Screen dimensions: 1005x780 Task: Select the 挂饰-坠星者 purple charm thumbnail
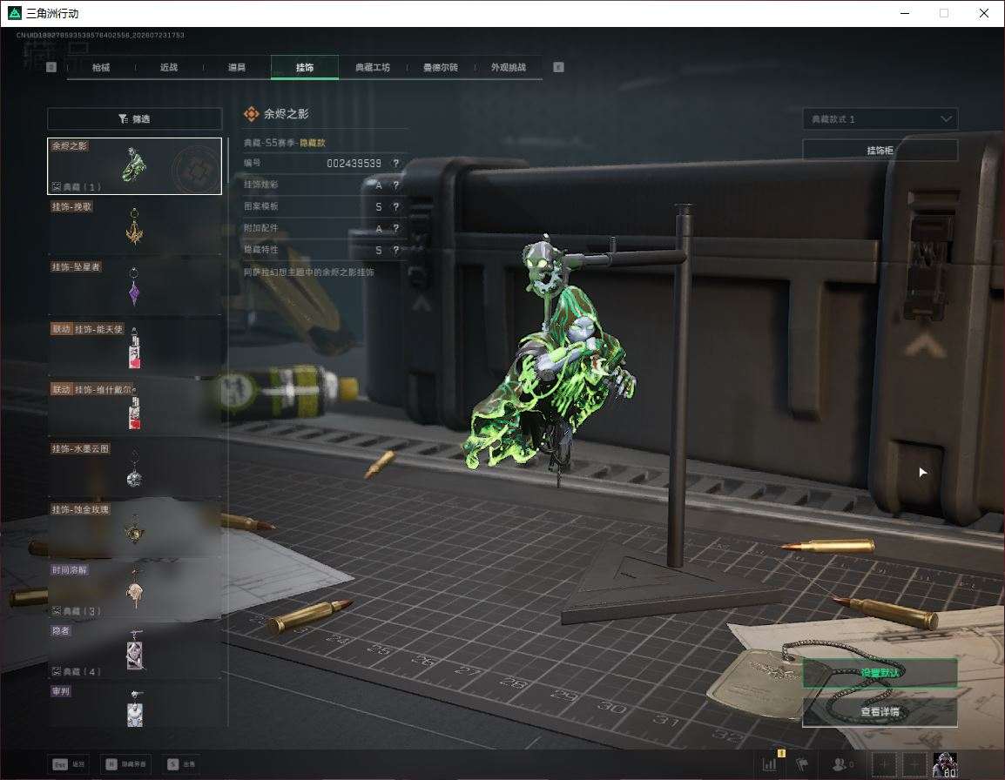click(x=135, y=286)
